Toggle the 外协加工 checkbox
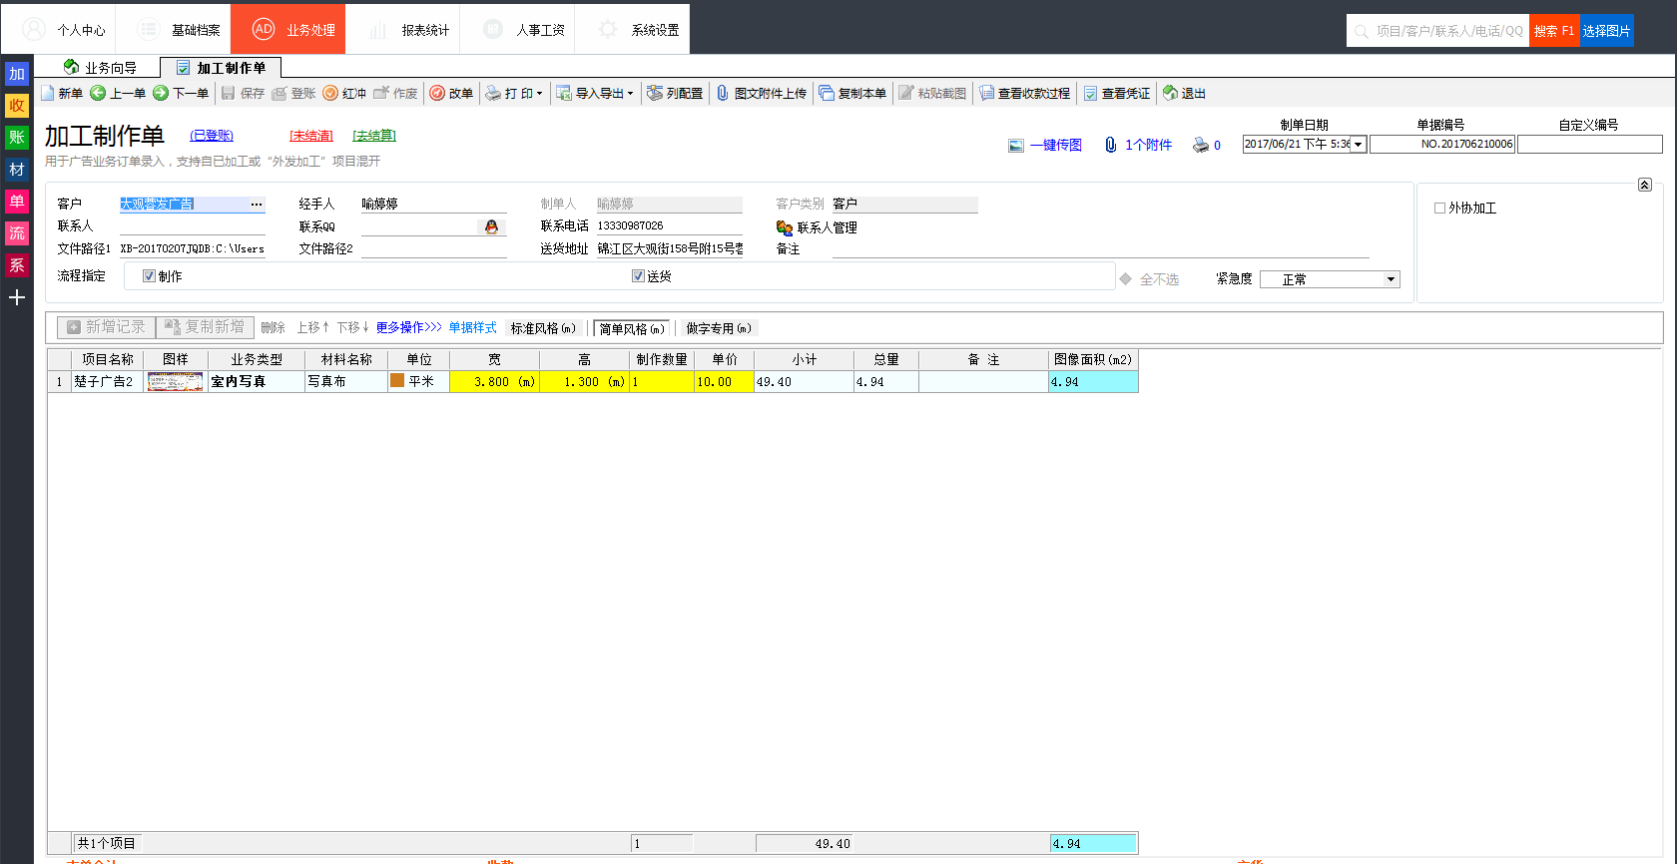The image size is (1677, 864). [1439, 208]
